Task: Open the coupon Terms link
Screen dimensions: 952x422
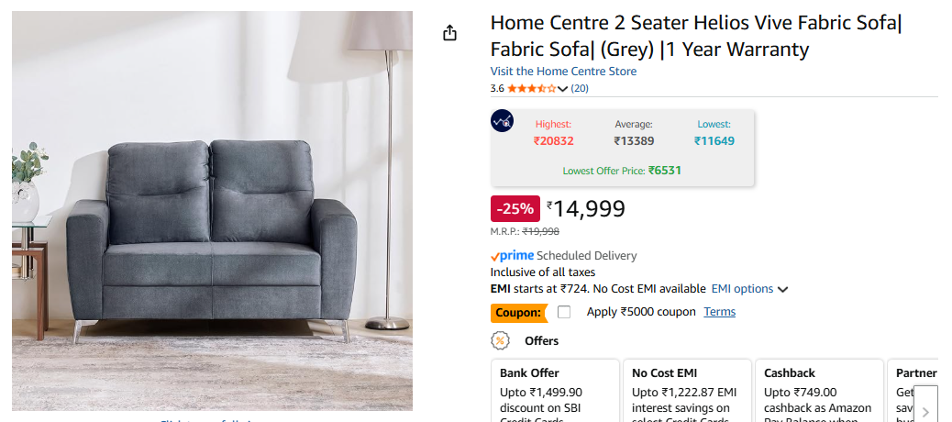Action: pos(720,312)
